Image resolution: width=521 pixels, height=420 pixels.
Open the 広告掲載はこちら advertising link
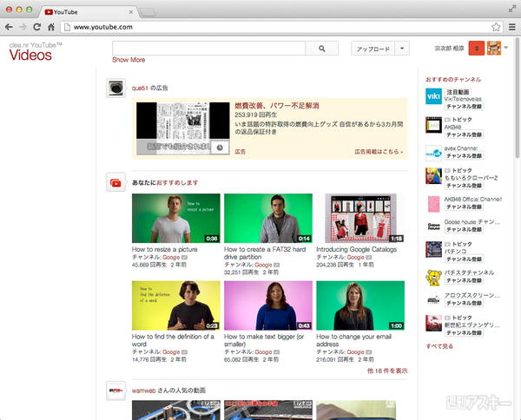[379, 152]
